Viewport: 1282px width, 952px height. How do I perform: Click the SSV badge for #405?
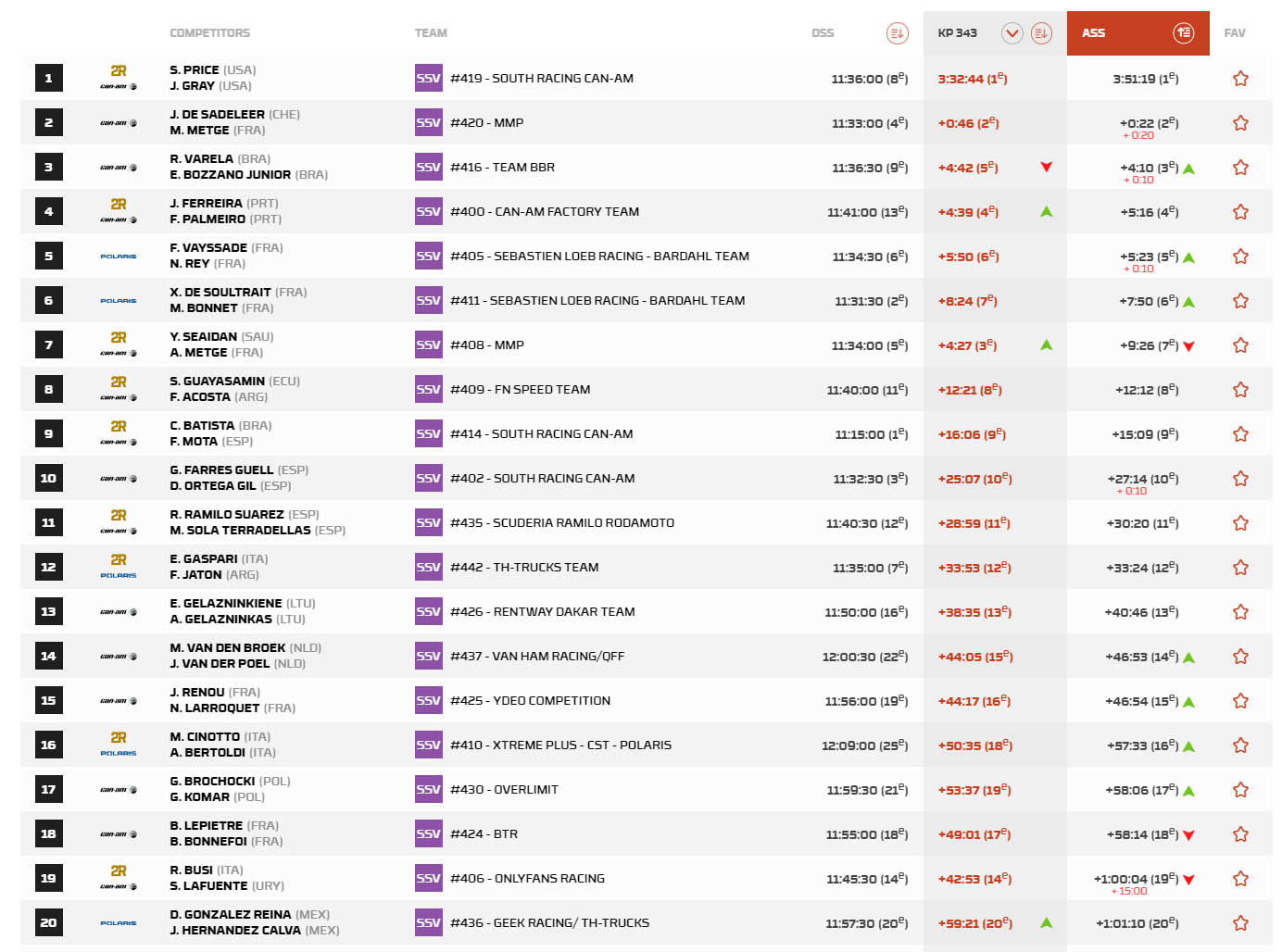[428, 257]
